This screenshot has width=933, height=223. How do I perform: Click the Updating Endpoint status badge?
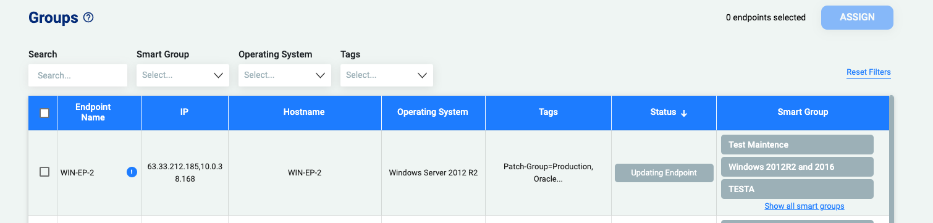tap(664, 173)
